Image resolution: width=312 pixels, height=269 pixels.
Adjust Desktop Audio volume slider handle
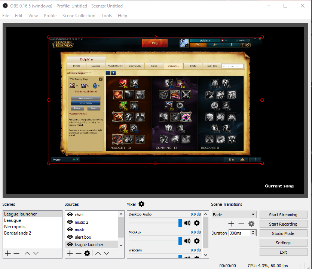click(x=180, y=223)
